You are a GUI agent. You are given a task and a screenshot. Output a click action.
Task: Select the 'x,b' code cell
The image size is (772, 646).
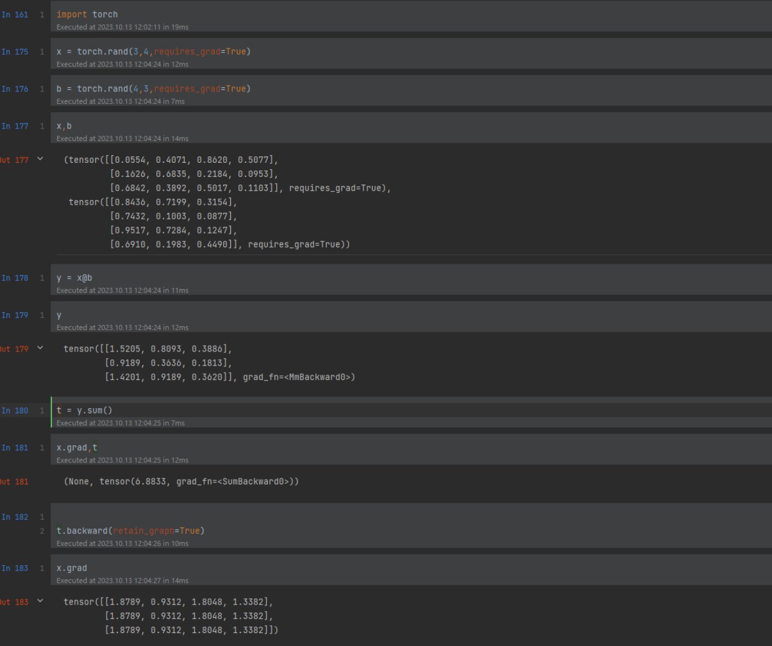[411, 127]
